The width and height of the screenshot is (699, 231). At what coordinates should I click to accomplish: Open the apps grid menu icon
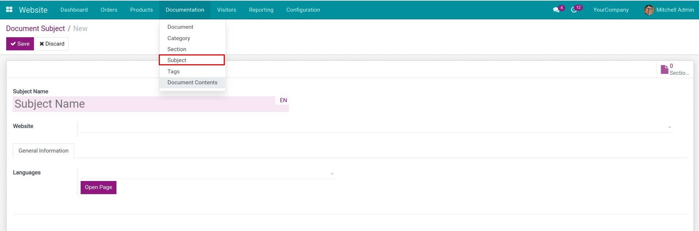[9, 10]
